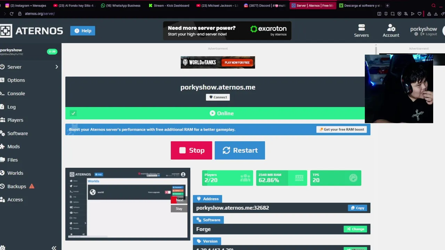Click the Address label tag
Image resolution: width=445 pixels, height=250 pixels.
pos(208,199)
